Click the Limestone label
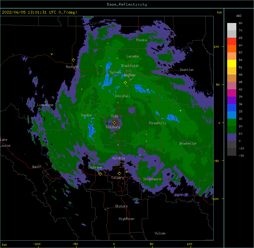 (45, 105)
